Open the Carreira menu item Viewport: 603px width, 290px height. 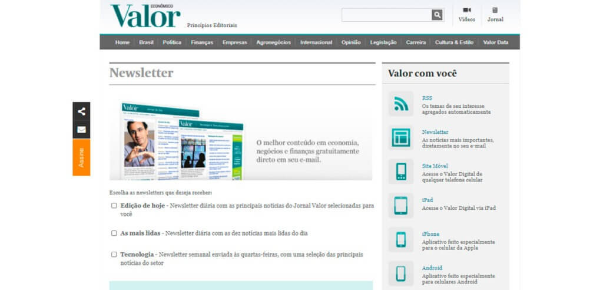(416, 42)
